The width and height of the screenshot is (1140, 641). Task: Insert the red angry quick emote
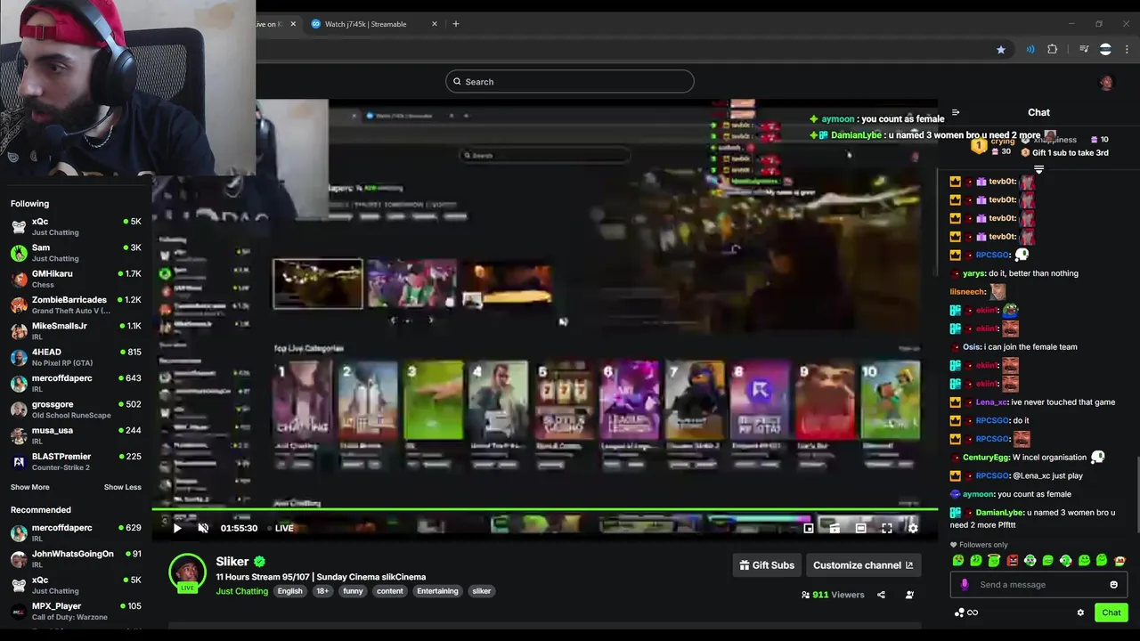coord(1012,561)
